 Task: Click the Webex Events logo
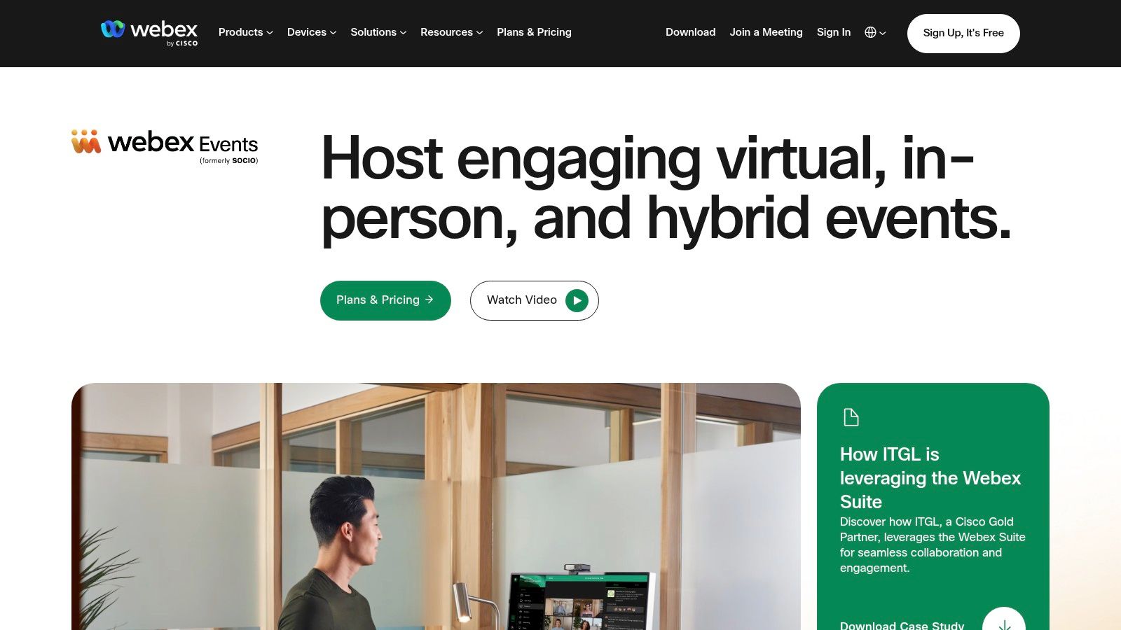(165, 146)
